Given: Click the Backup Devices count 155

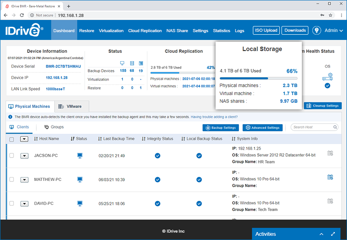Looking at the screenshot, I should pyautogui.click(x=123, y=71).
